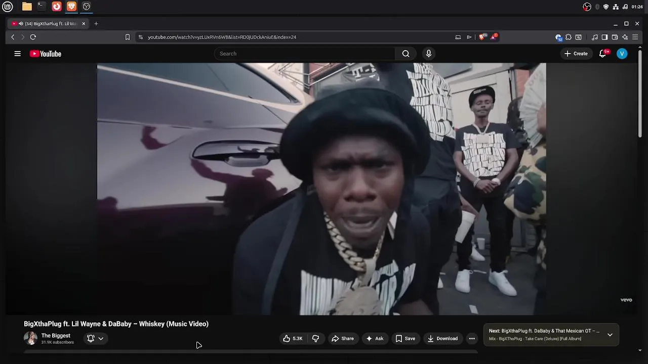Click the Ask button
The height and width of the screenshot is (364, 648).
click(x=375, y=339)
